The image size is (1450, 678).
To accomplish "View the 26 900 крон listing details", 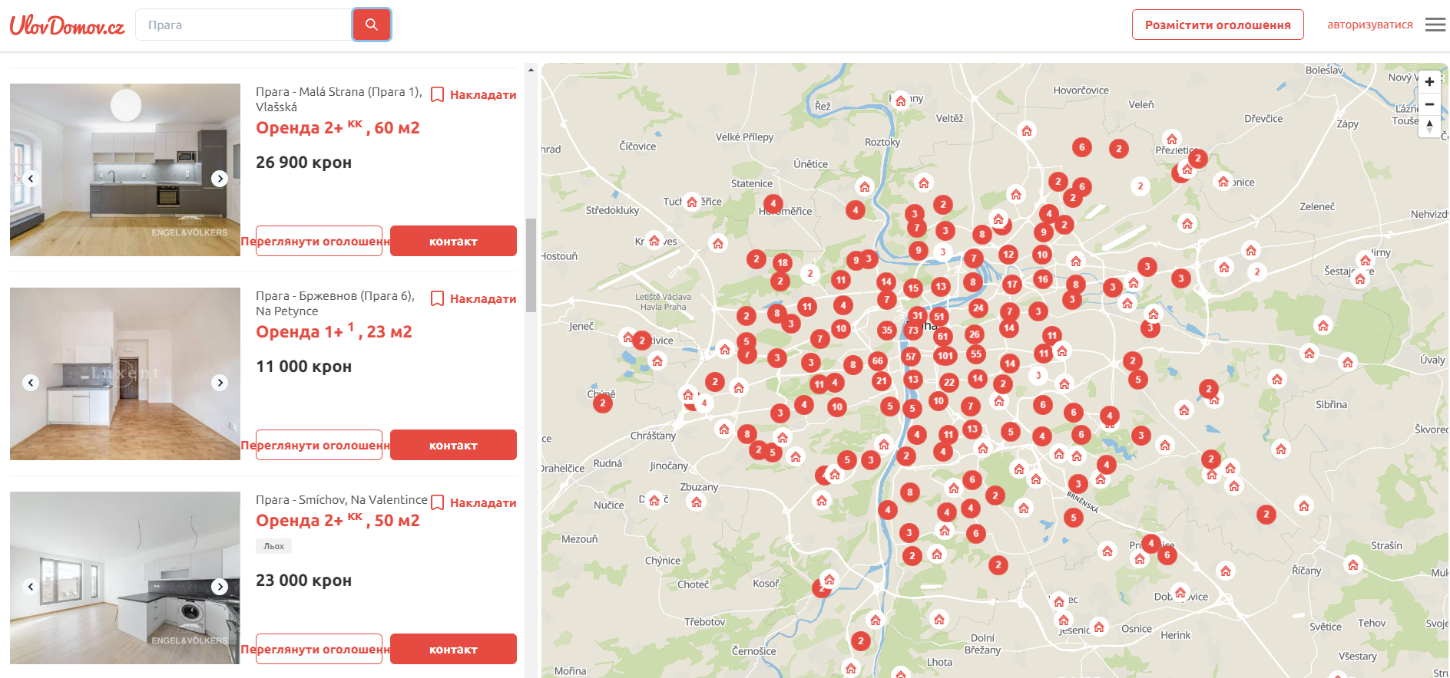I will click(x=319, y=241).
